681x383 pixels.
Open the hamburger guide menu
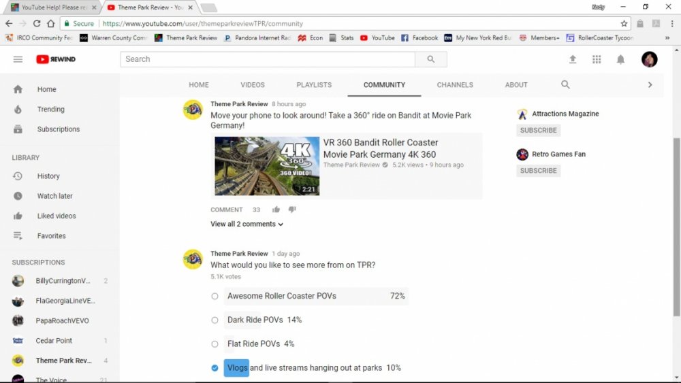click(x=18, y=59)
